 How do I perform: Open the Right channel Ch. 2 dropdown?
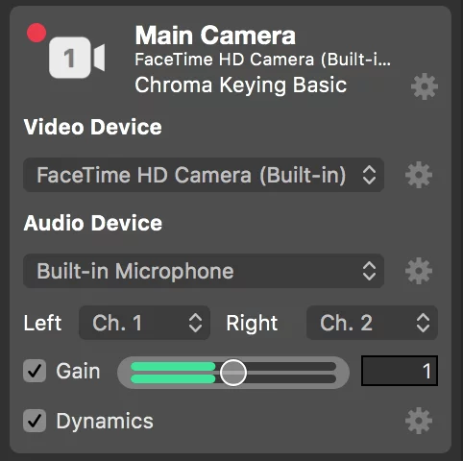click(x=372, y=323)
